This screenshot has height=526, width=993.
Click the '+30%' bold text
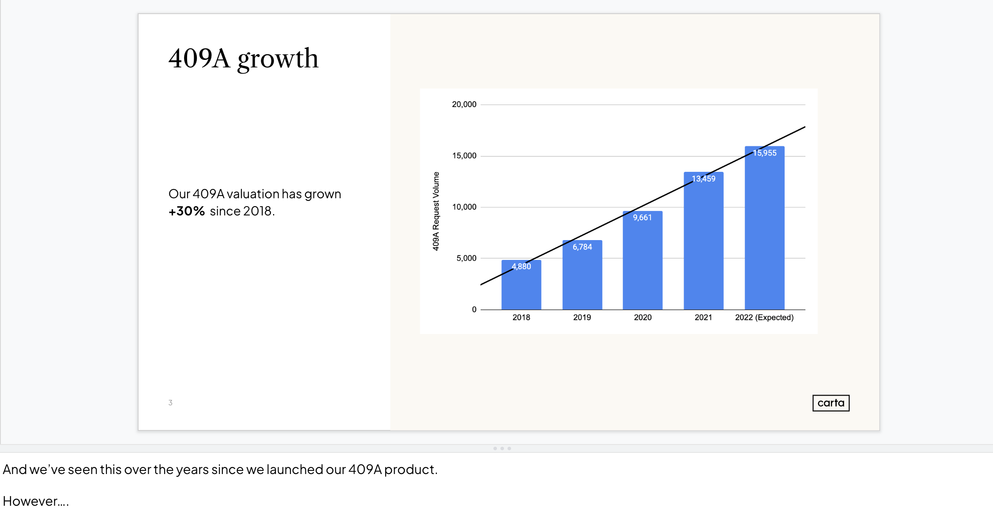[187, 211]
